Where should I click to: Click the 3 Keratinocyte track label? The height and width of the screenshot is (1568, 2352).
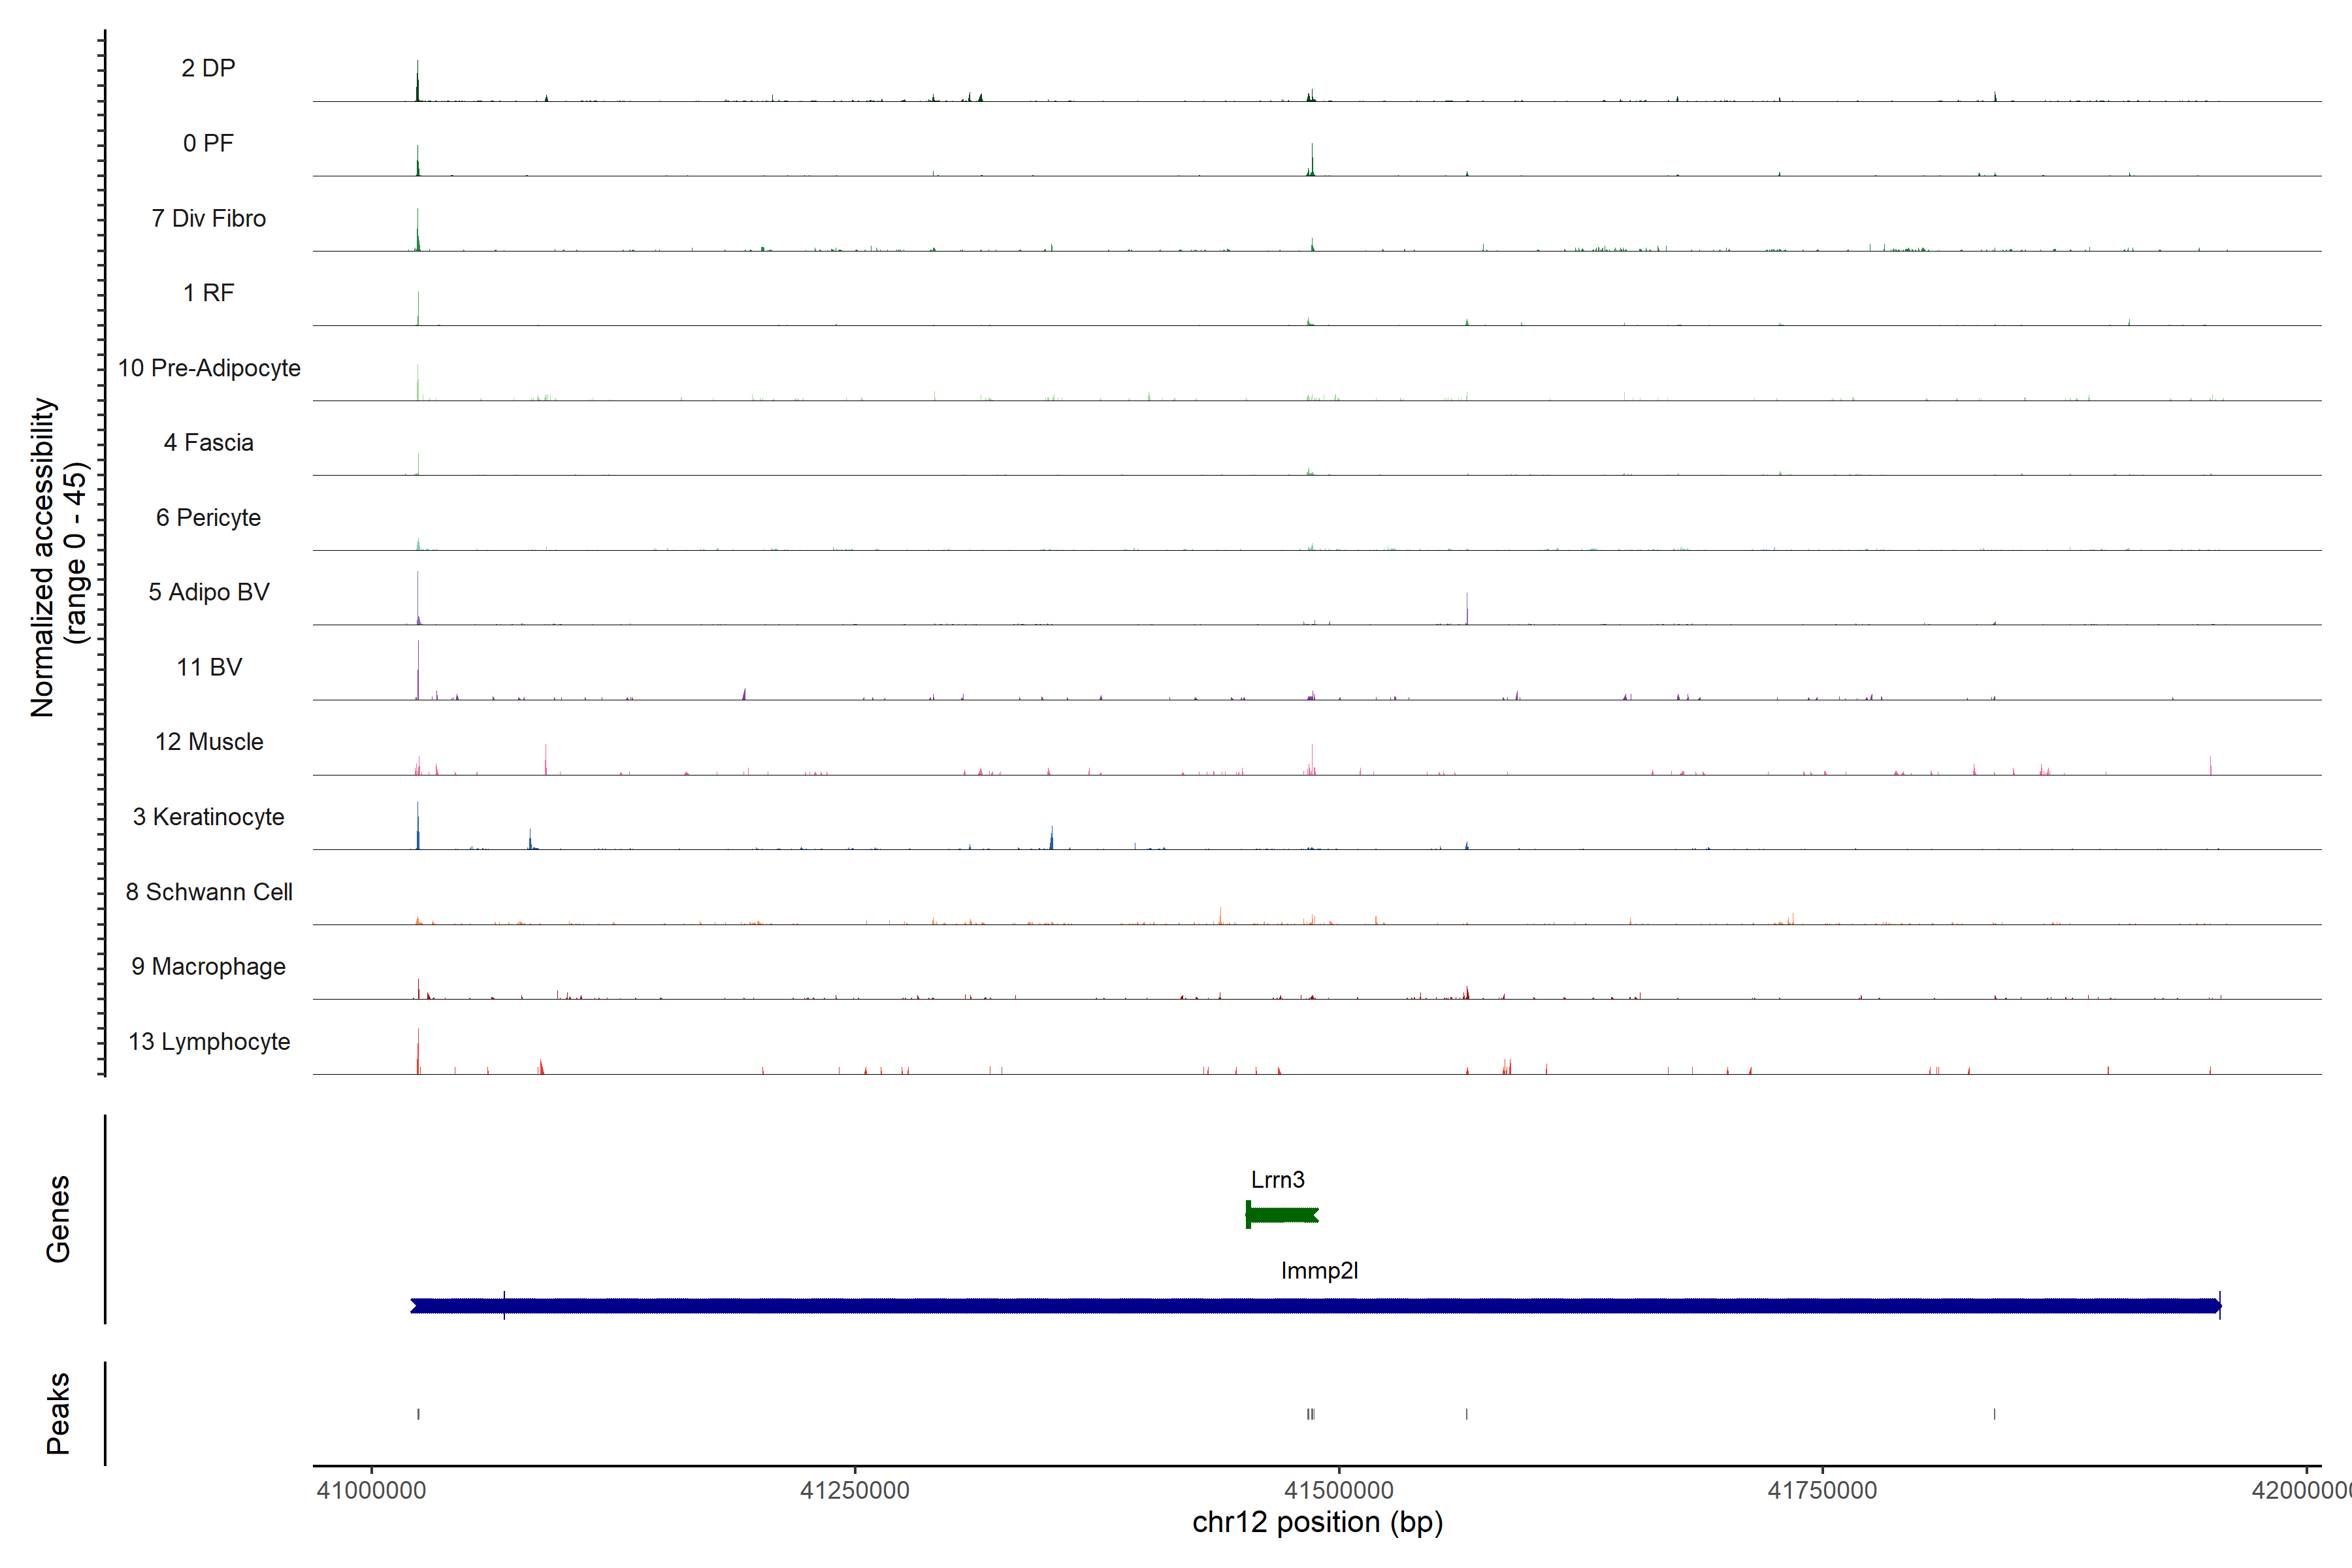(208, 817)
